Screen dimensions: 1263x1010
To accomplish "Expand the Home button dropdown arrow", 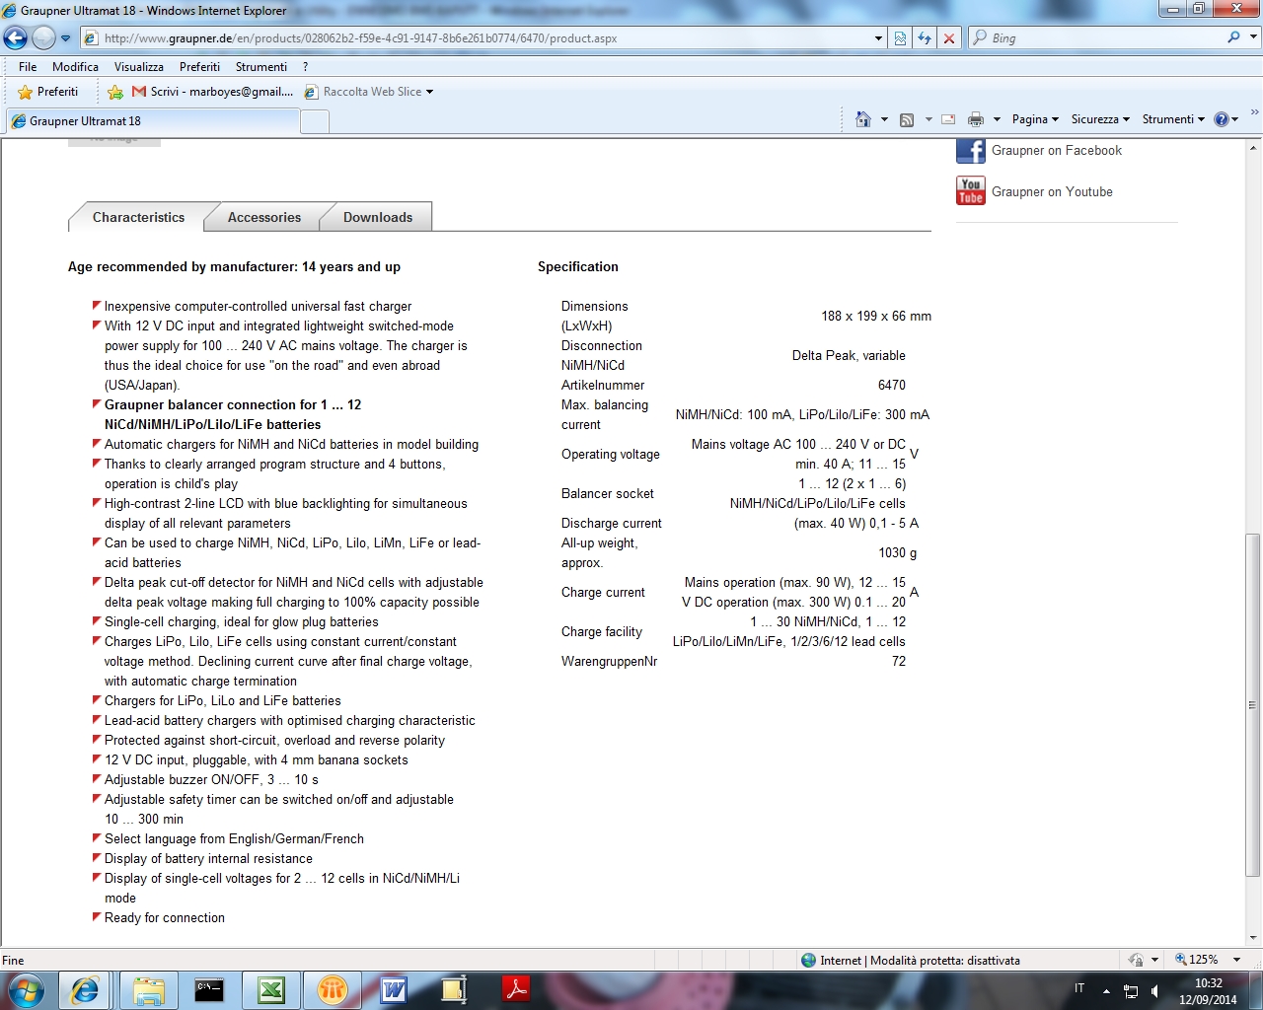I will click(884, 119).
